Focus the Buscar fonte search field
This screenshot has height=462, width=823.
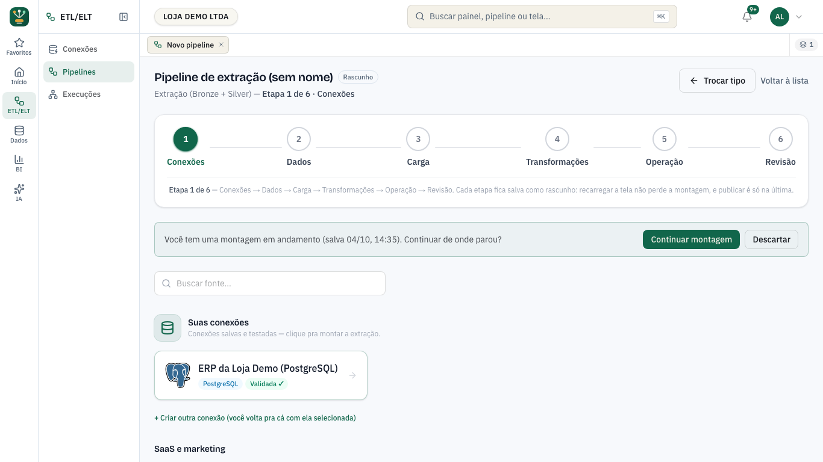point(270,283)
